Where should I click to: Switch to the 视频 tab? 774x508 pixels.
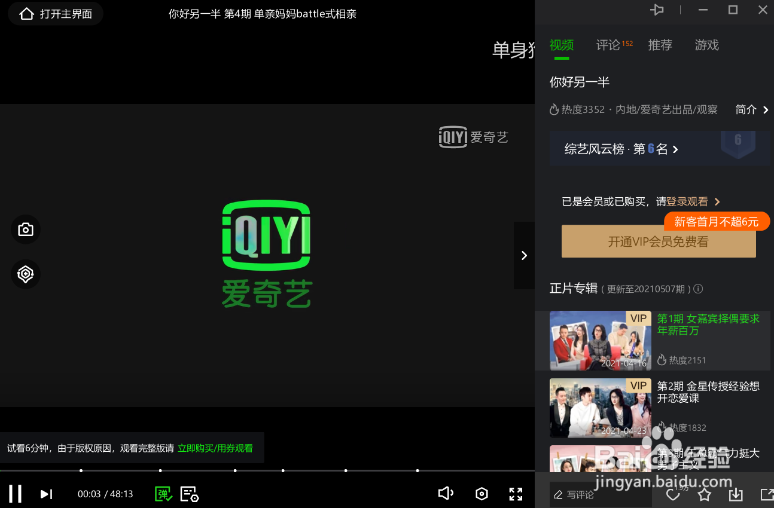(x=562, y=45)
